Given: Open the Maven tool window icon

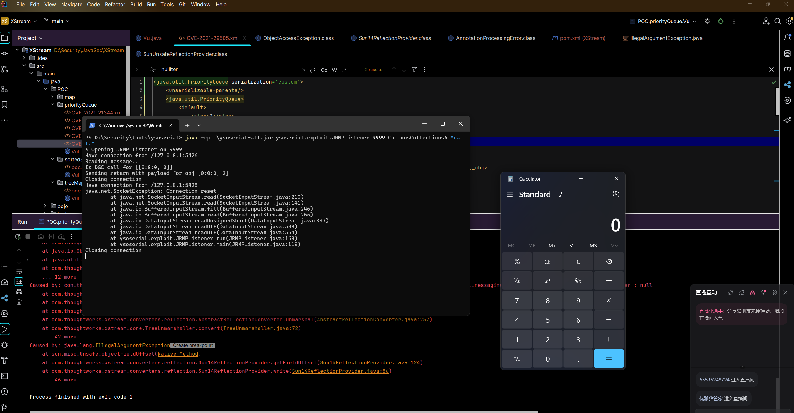Looking at the screenshot, I should pos(787,69).
